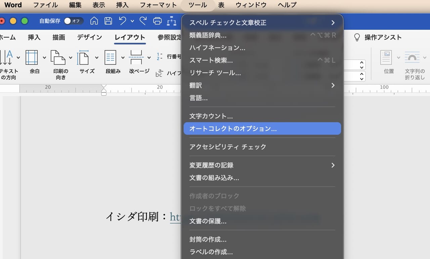Open the フォーマット menu in menu bar
This screenshot has height=259, width=430.
click(x=158, y=5)
